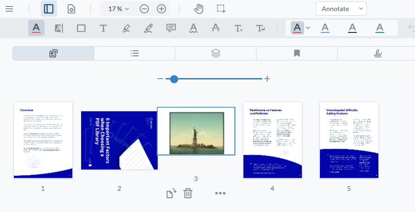Open the hamburger menu
Screen dimensions: 415x212
pyautogui.click(x=9, y=9)
